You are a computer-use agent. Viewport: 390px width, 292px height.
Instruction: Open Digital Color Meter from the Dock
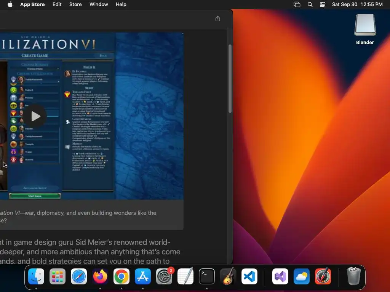point(323,276)
